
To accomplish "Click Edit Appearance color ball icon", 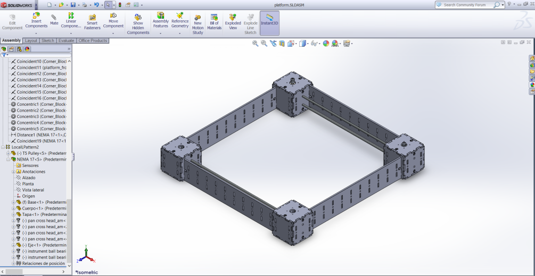I will tap(326, 43).
